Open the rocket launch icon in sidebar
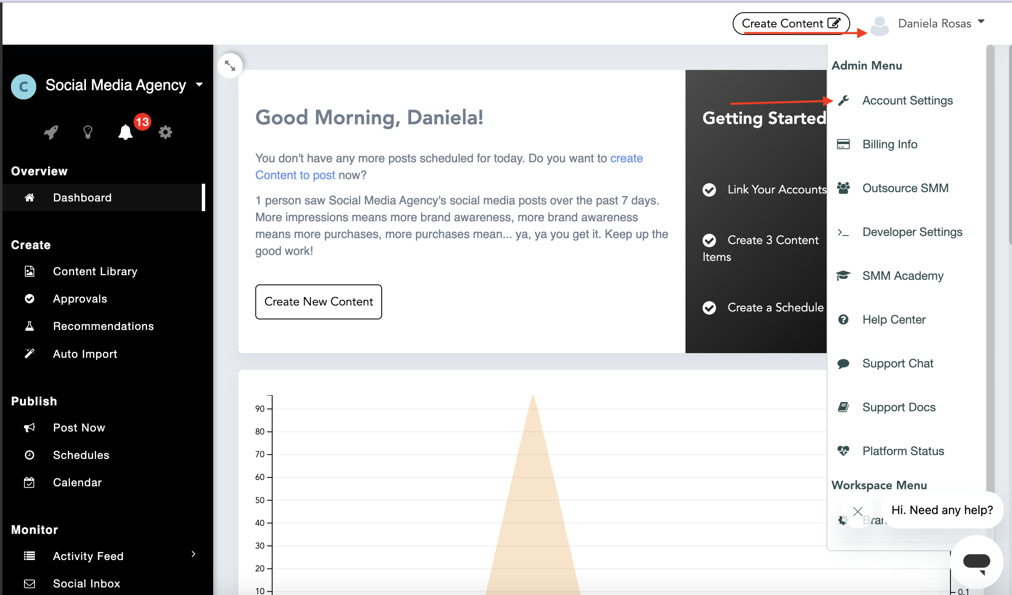This screenshot has height=595, width=1012. [51, 132]
